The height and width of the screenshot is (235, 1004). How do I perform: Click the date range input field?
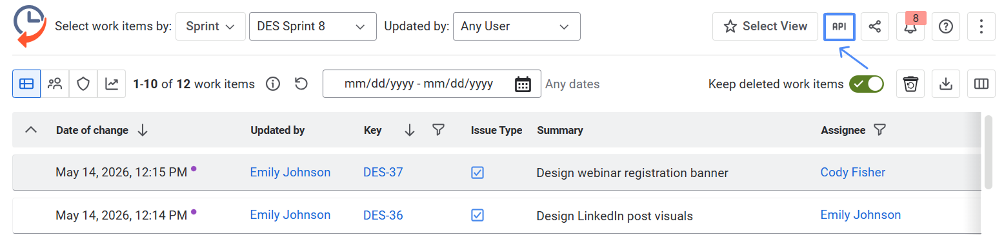tap(432, 84)
